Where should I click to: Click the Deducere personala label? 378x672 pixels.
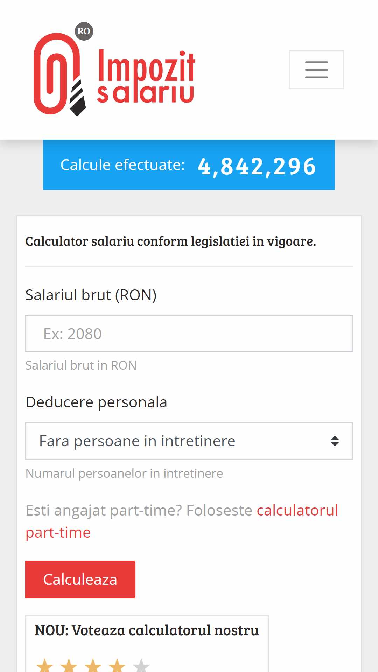96,402
